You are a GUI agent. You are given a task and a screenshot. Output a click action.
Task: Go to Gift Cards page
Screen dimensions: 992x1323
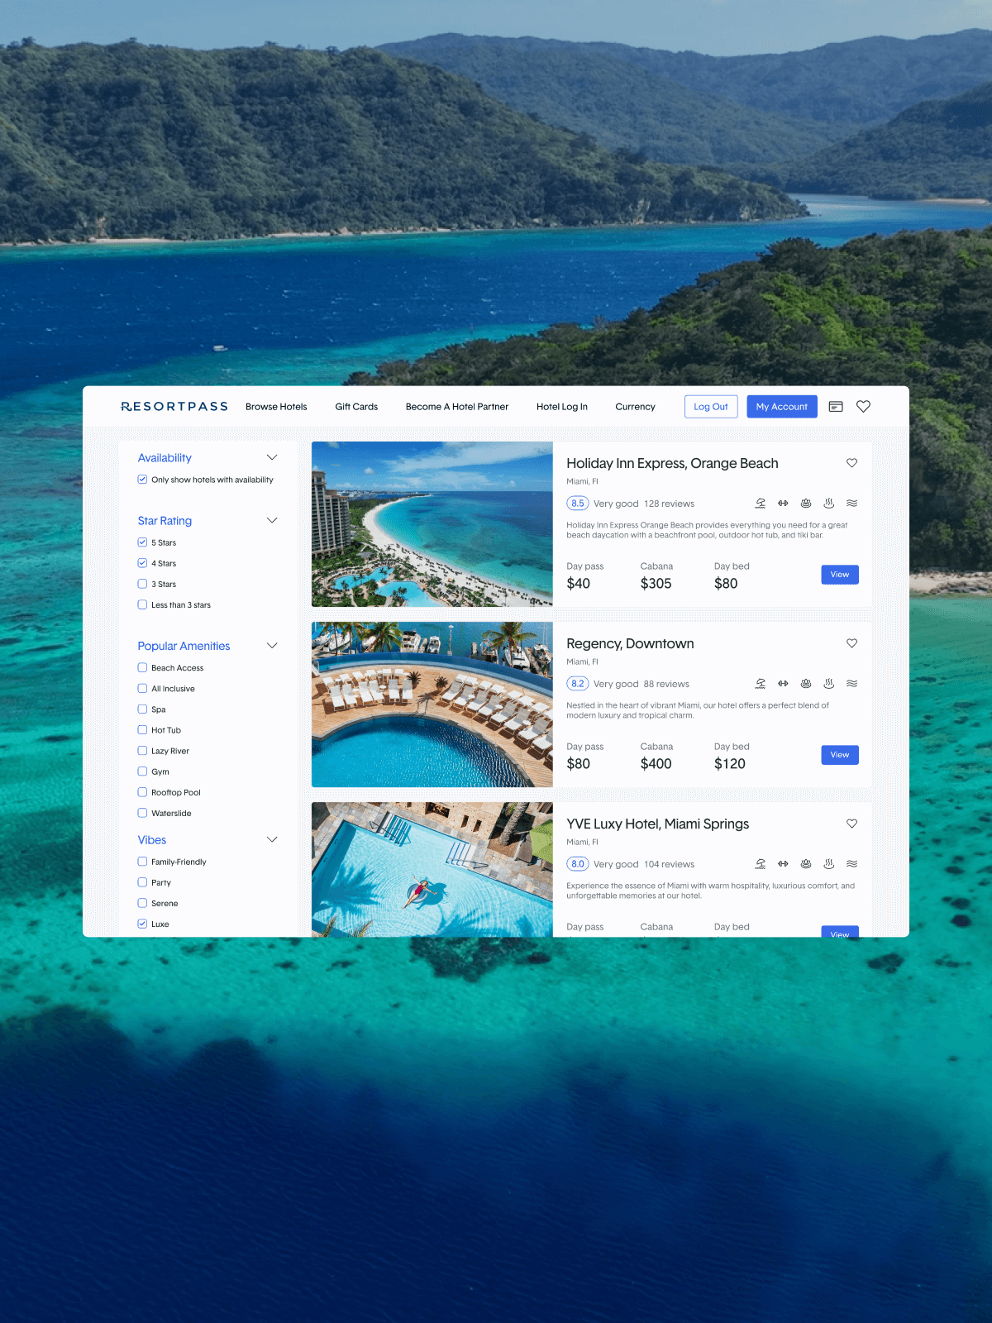pos(356,407)
